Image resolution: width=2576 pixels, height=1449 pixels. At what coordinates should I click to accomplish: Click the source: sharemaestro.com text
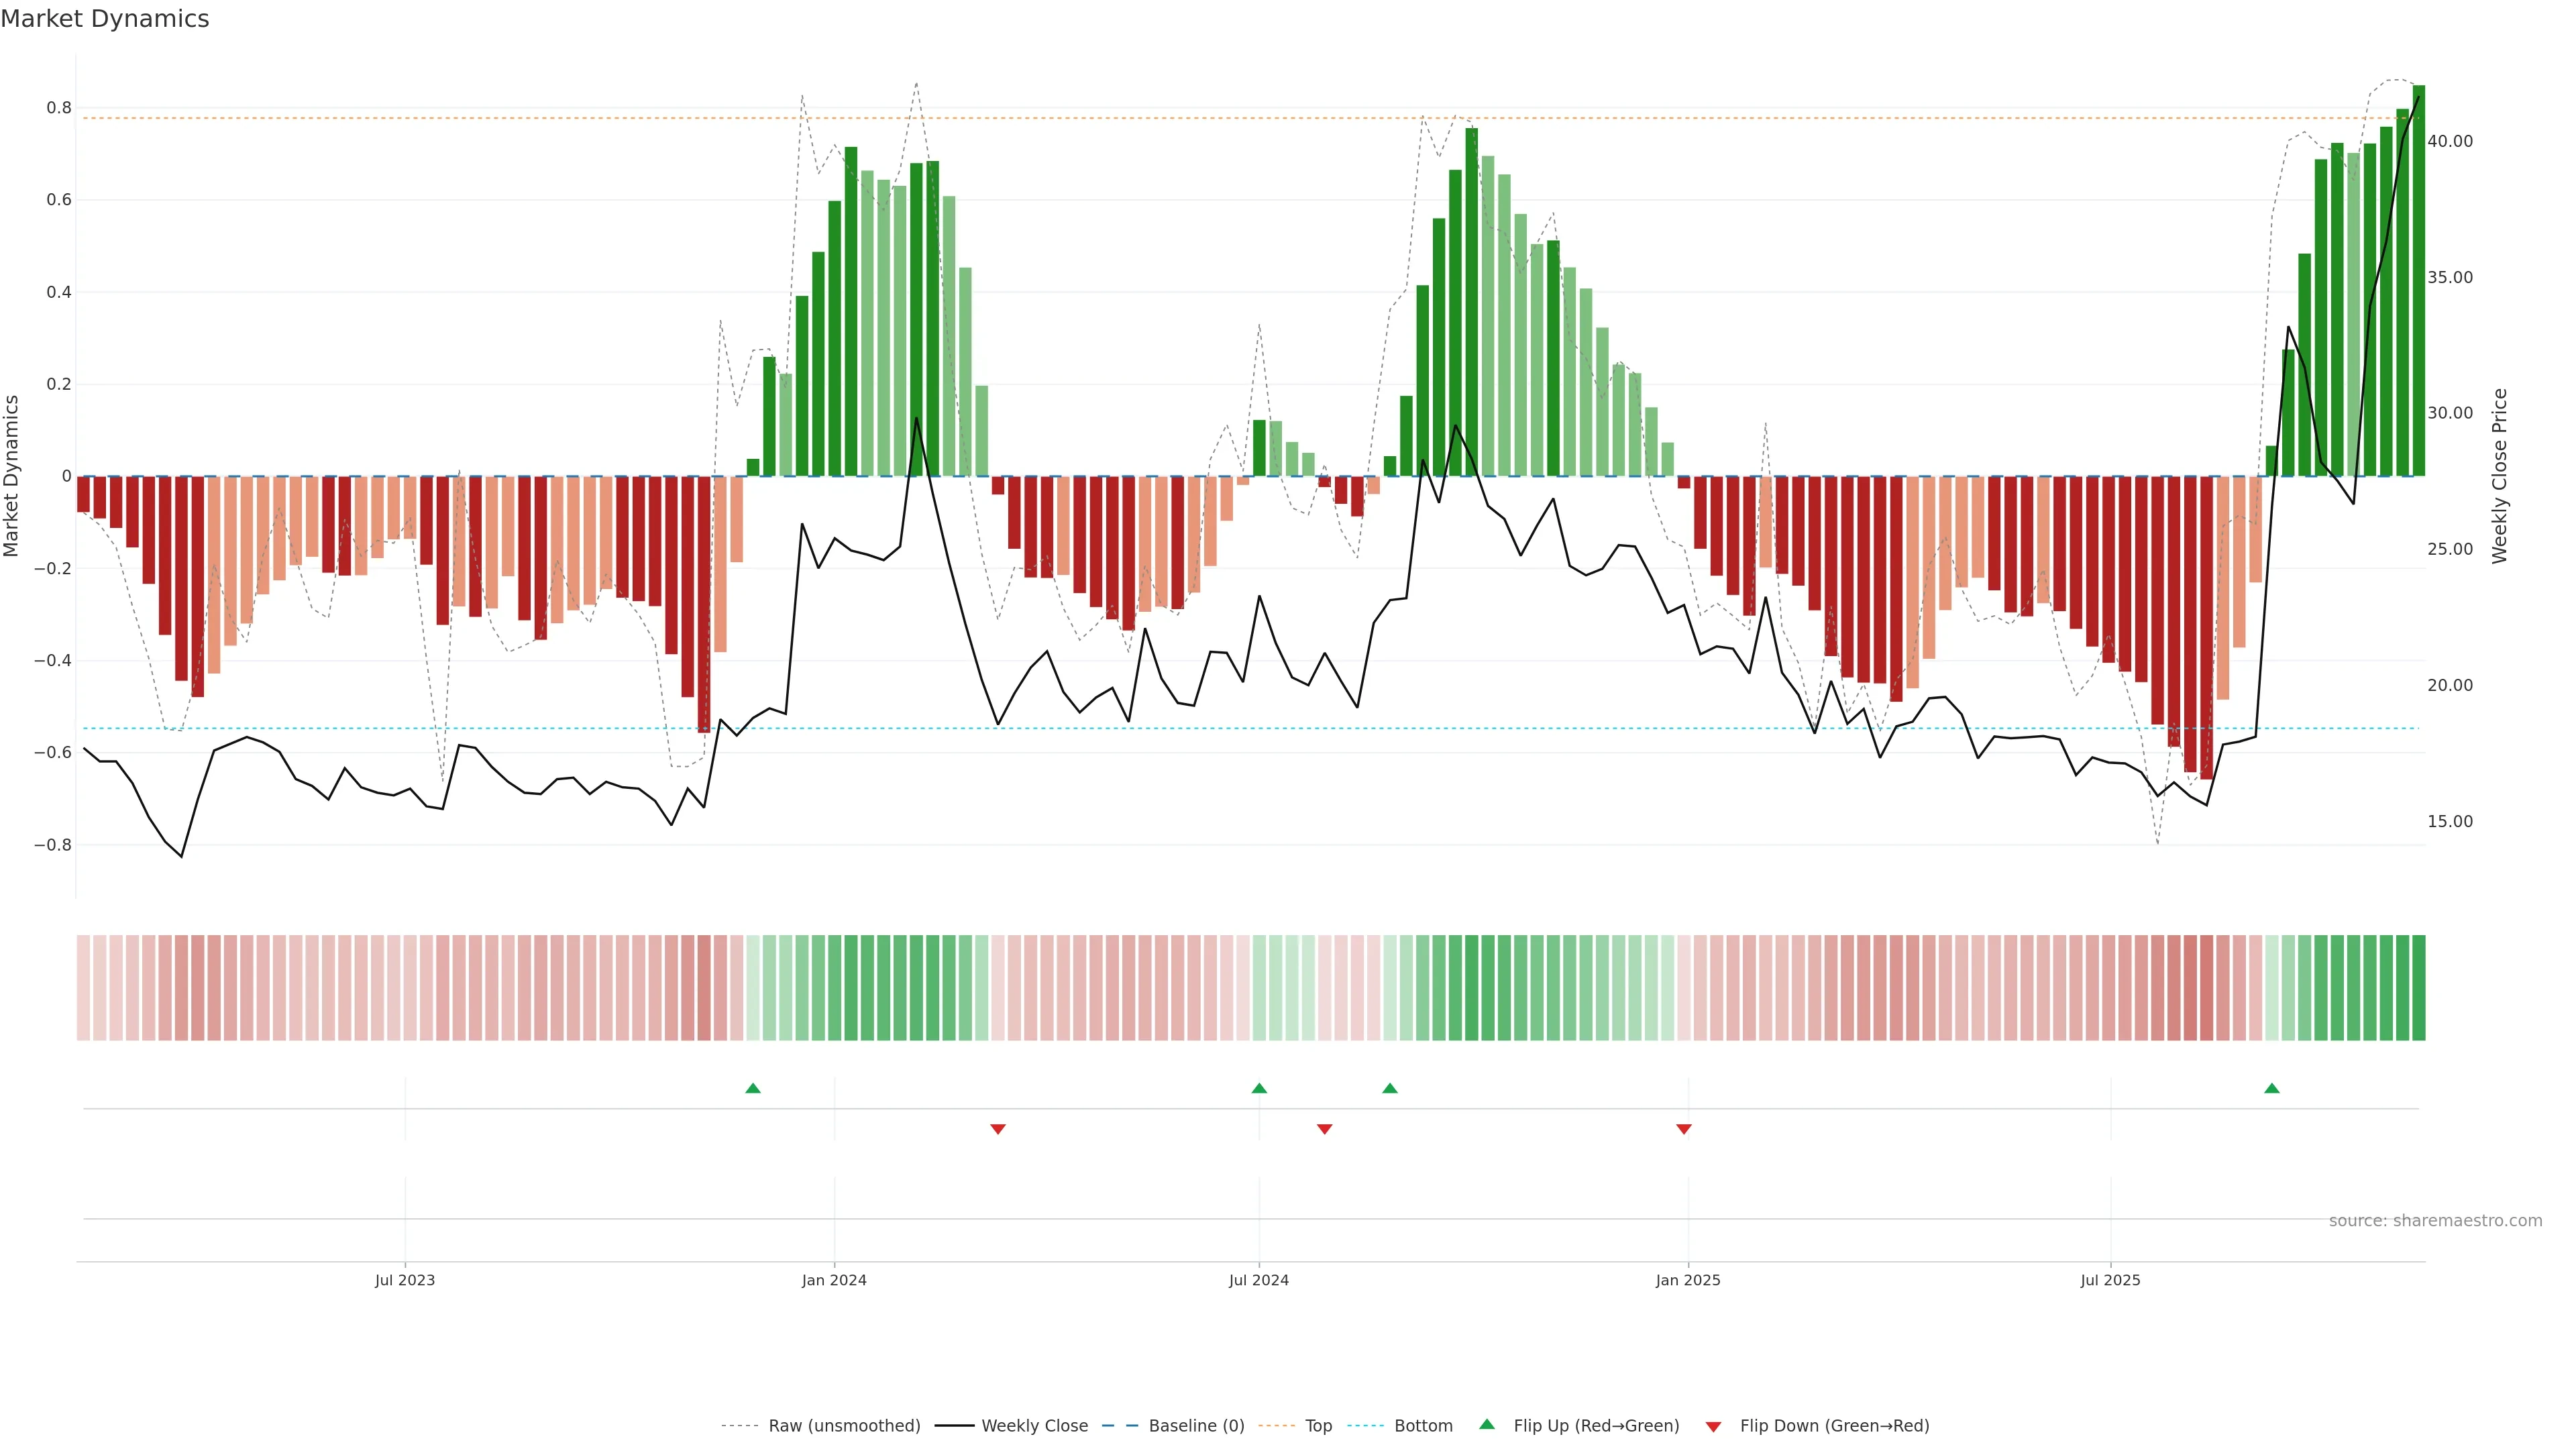(x=2435, y=1221)
